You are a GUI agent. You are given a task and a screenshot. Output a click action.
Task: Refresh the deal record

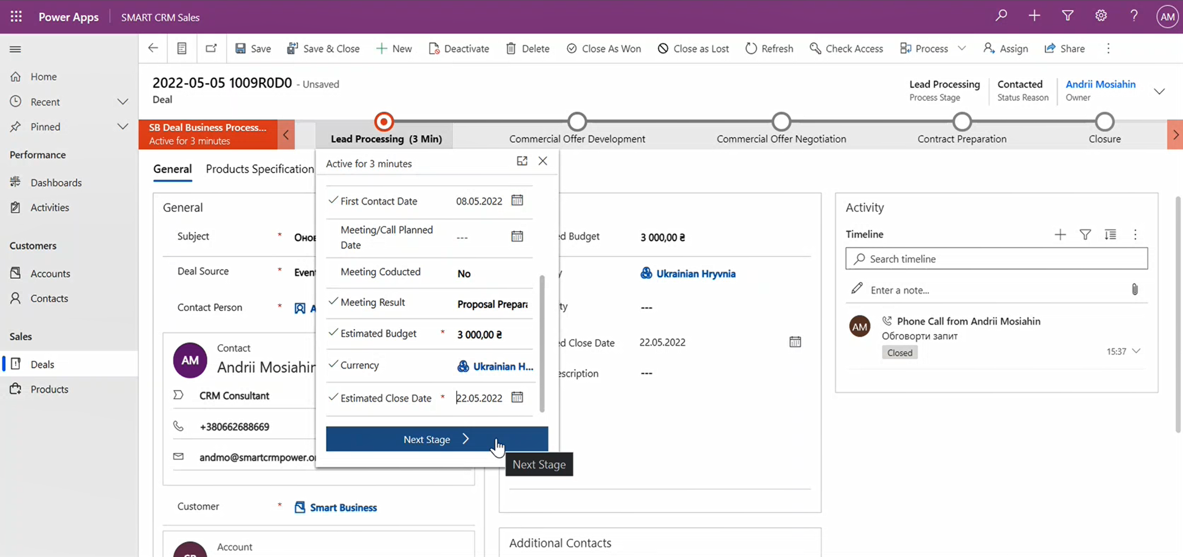tap(769, 48)
